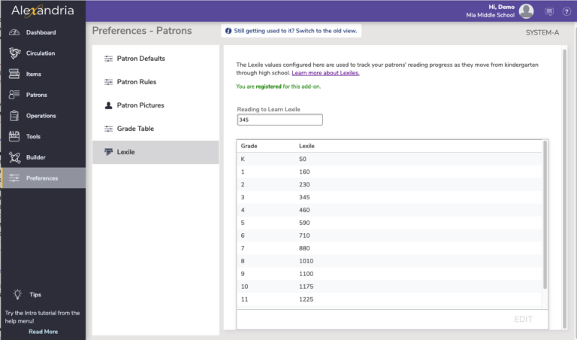Open the Patron Pictures section

point(140,105)
